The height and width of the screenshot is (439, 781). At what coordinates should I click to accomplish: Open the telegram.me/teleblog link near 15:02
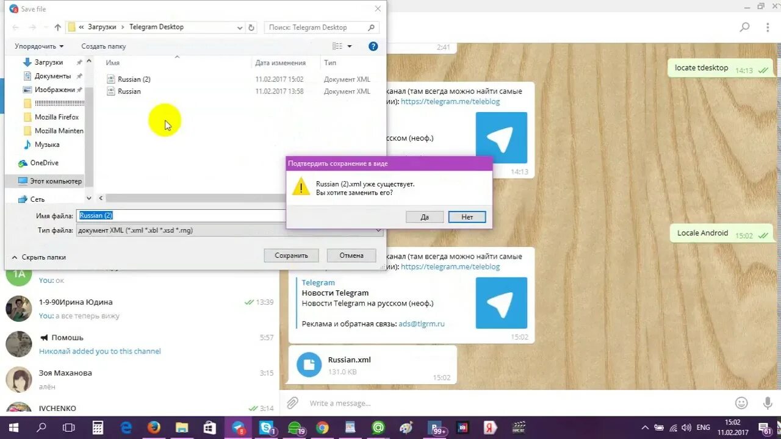450,267
